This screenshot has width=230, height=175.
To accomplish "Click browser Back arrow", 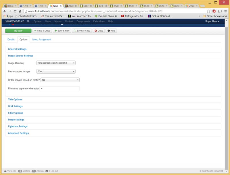I will [x=5, y=11].
